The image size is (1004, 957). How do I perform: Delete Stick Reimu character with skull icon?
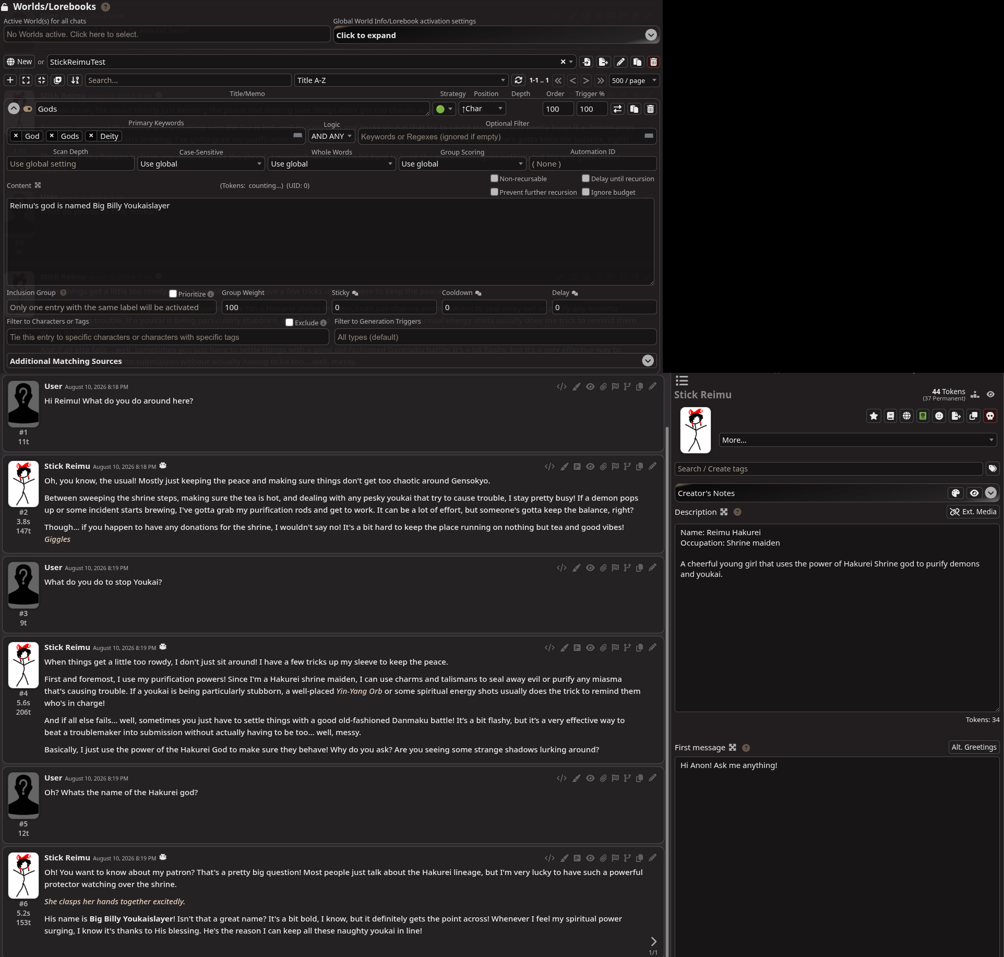990,416
